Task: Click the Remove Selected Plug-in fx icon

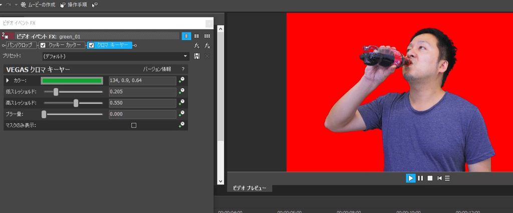Action: (207, 45)
